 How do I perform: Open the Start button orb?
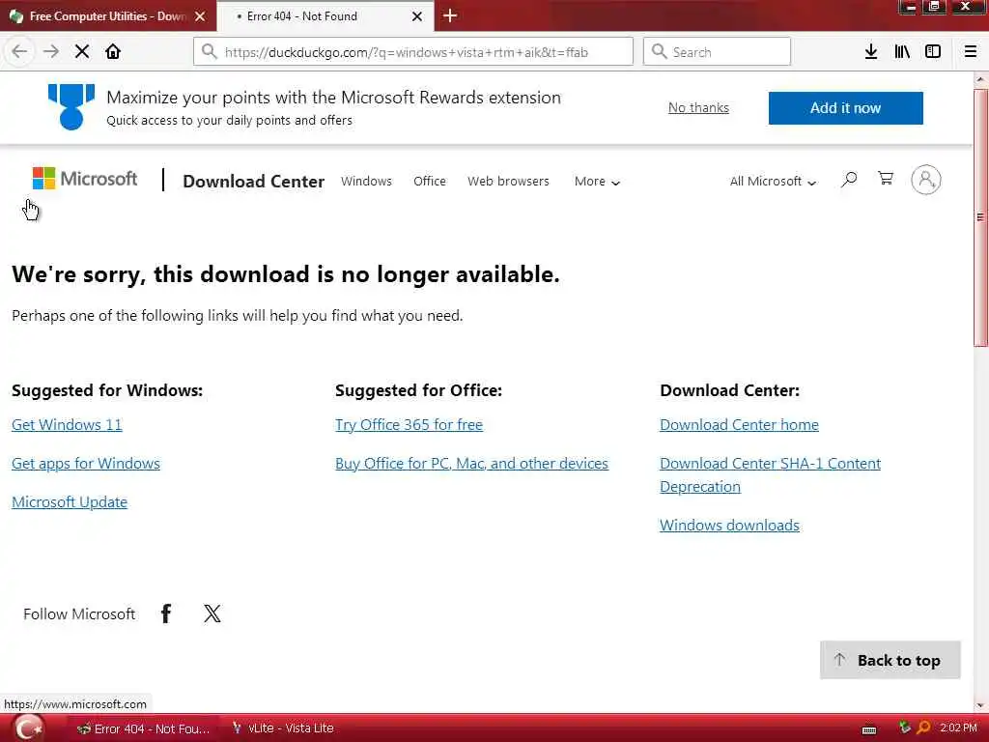tap(28, 728)
